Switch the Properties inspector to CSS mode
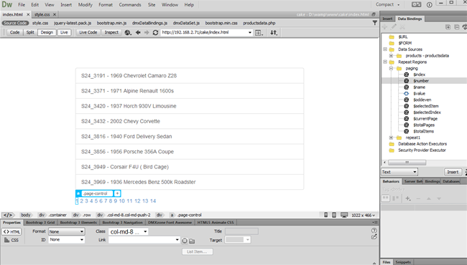The width and height of the screenshot is (467, 265). tap(11, 240)
